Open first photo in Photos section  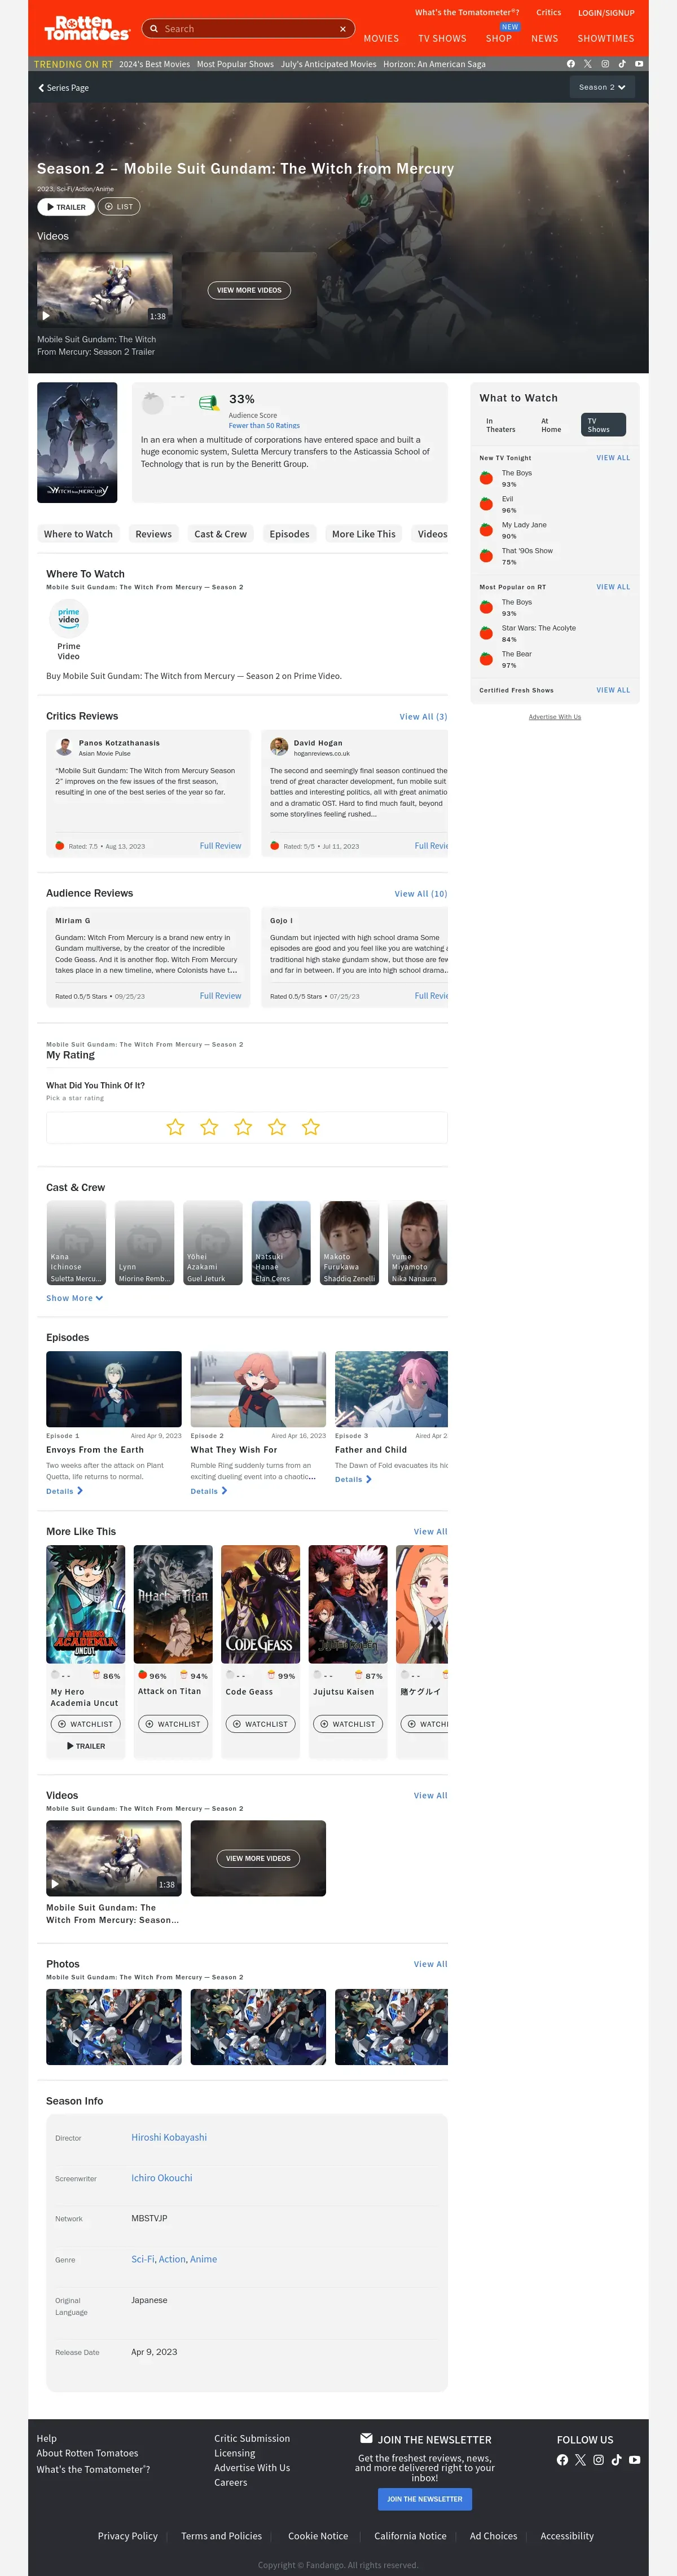(x=114, y=2027)
